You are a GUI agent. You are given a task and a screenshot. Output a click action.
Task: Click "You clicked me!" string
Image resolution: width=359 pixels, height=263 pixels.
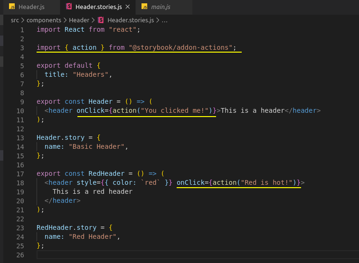174,110
